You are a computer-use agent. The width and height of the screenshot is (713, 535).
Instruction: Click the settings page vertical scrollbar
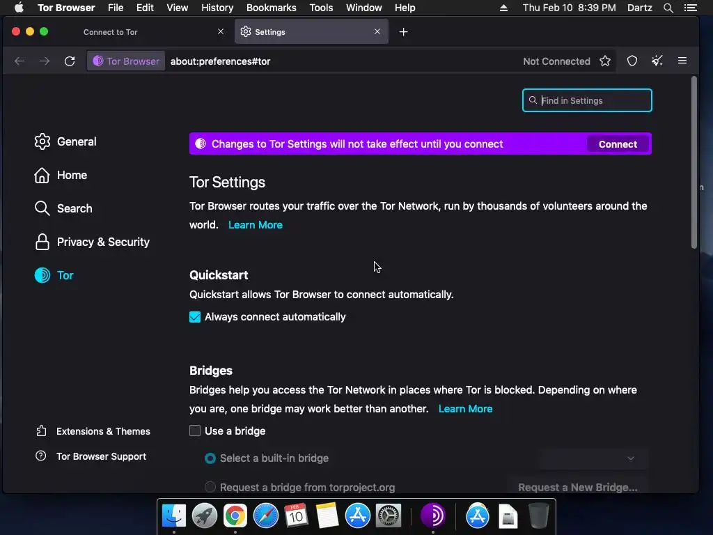694,162
